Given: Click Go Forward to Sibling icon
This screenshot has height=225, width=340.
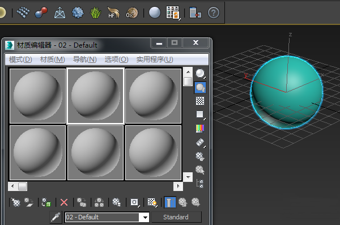Looking at the screenshot, I should pyautogui.click(x=196, y=202).
